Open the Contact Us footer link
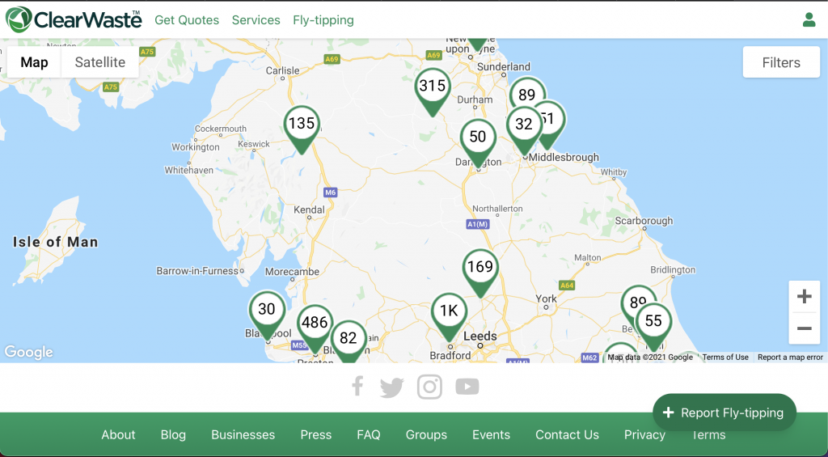This screenshot has height=457, width=828. 567,435
